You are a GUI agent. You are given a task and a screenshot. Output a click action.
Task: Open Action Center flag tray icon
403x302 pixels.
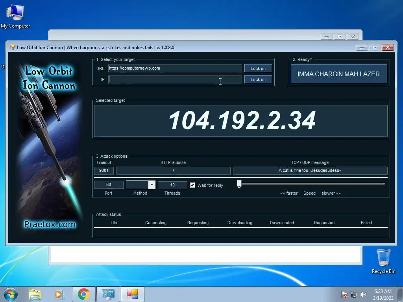point(344,295)
